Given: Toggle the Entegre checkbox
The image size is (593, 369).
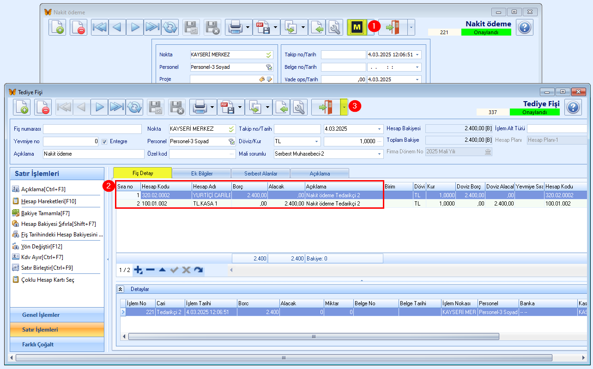Looking at the screenshot, I should tap(104, 141).
